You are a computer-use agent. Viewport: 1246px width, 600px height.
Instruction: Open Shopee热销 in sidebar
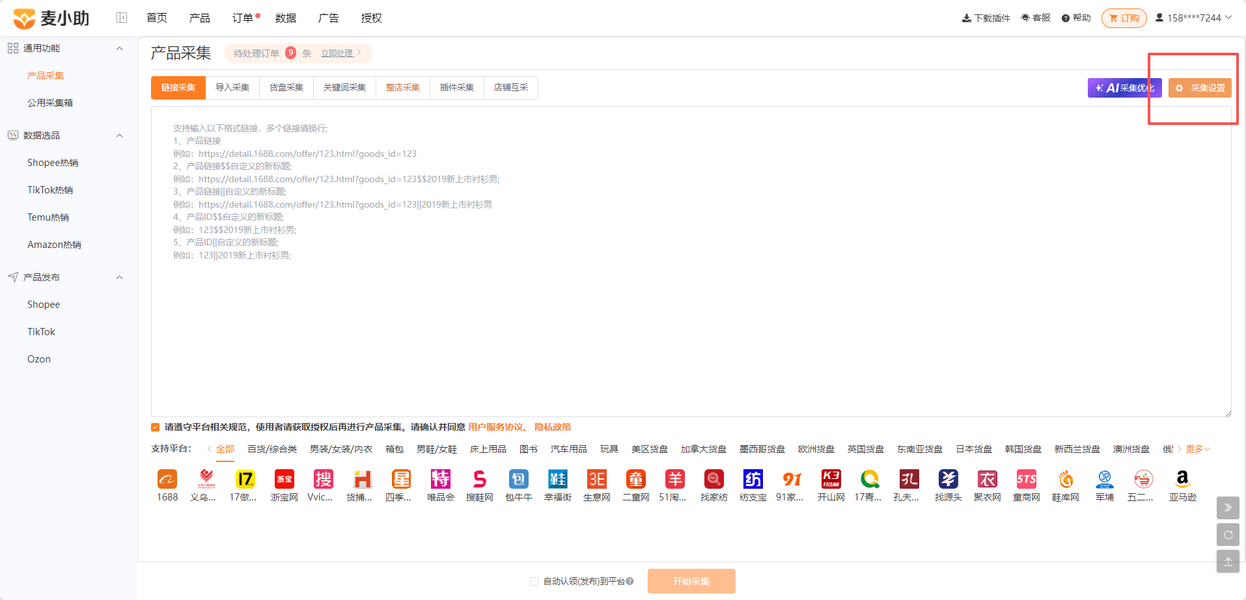tap(53, 163)
